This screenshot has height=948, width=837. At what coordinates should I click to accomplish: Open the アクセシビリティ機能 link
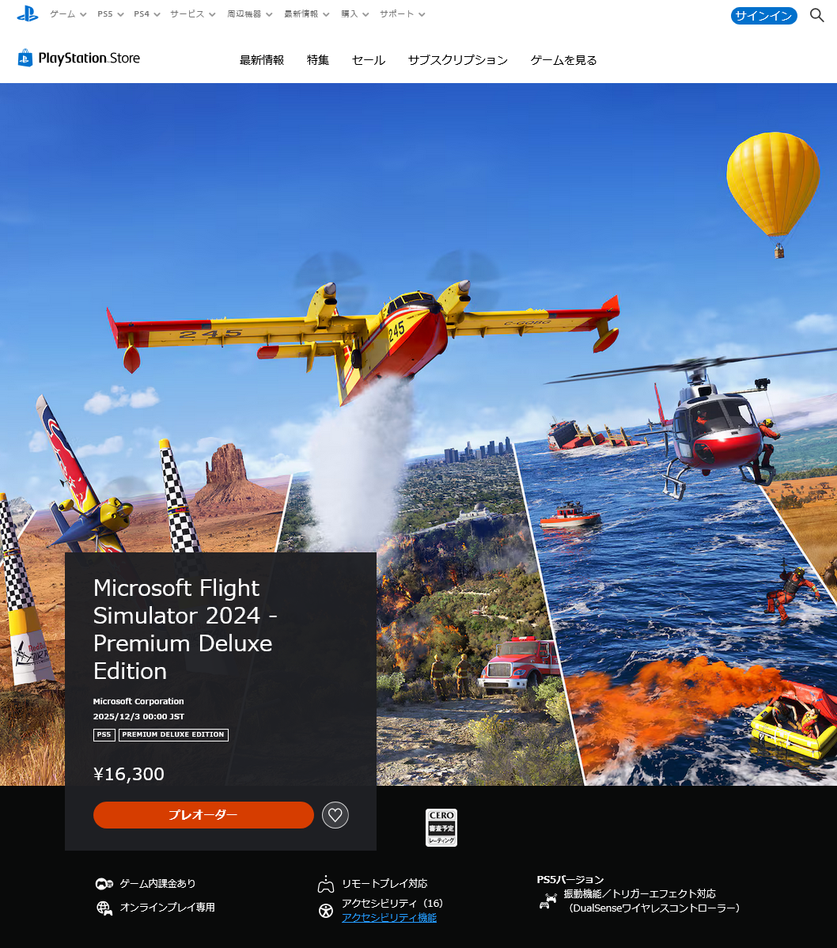tap(389, 918)
